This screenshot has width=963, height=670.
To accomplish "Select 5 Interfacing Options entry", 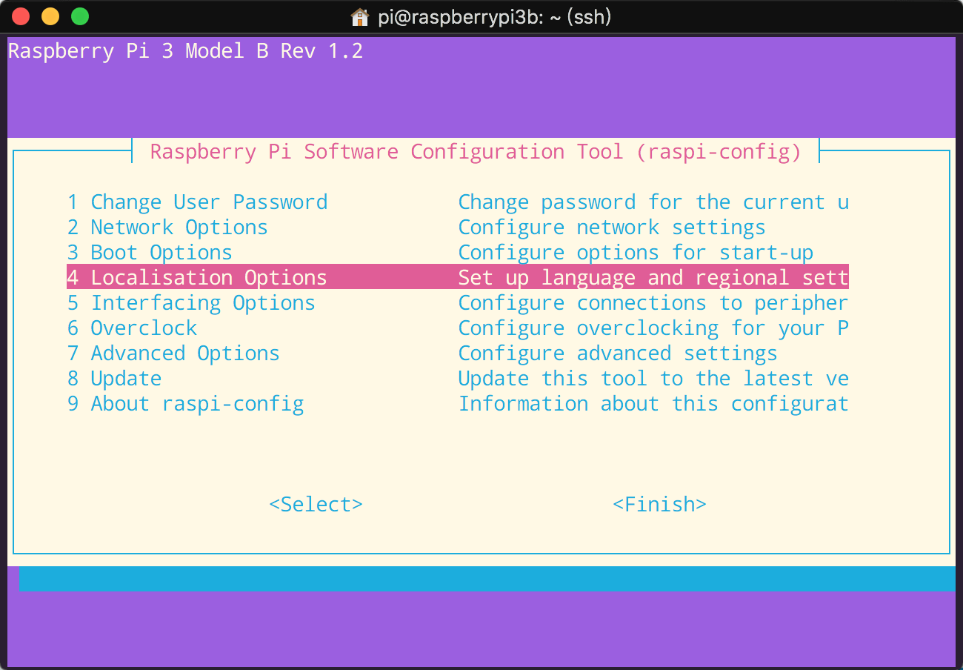I will pos(191,303).
